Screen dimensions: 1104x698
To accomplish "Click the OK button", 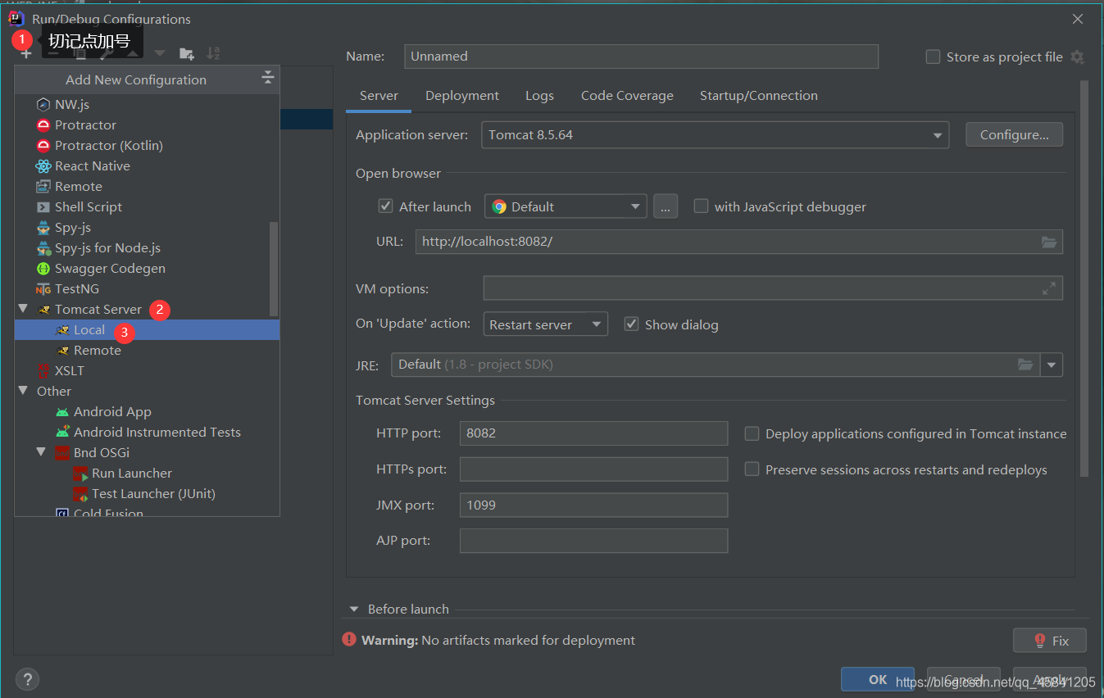I will tap(878, 679).
